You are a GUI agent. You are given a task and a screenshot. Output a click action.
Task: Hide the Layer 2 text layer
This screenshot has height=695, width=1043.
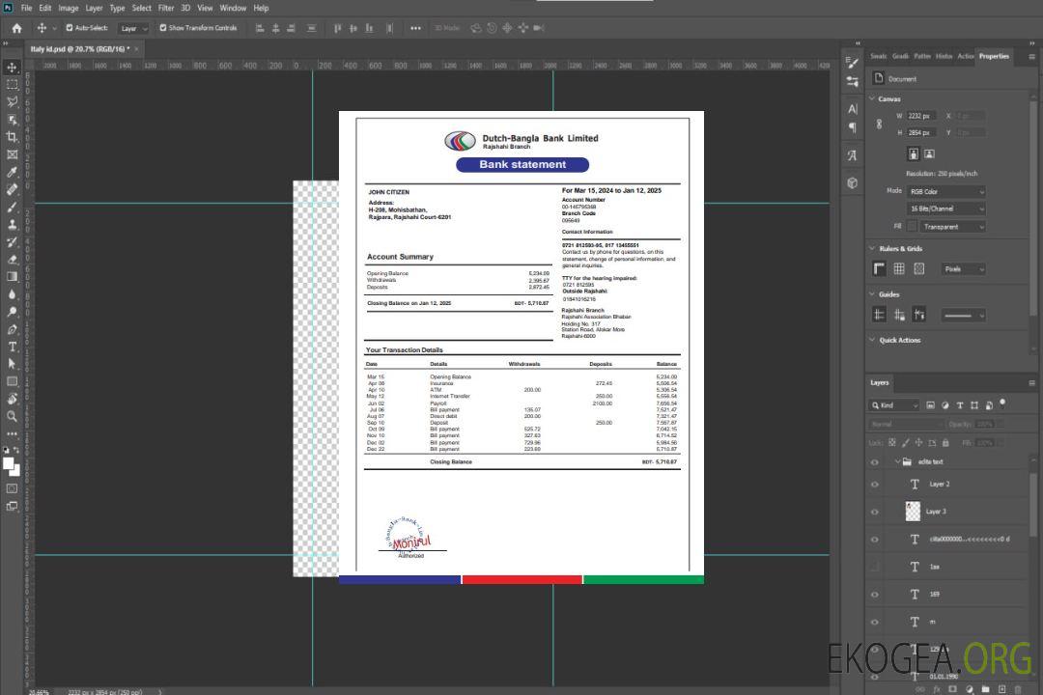coord(875,484)
